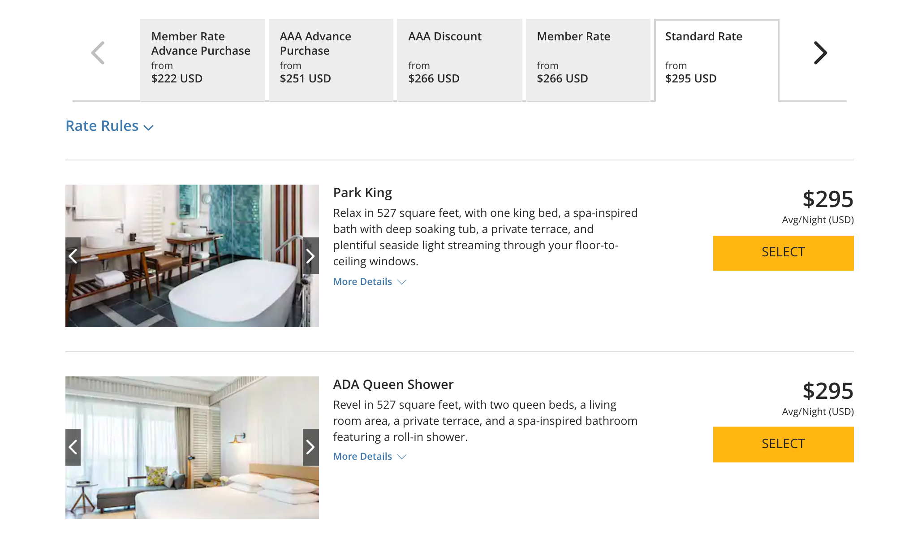
Task: Select the Park King room
Action: click(783, 253)
